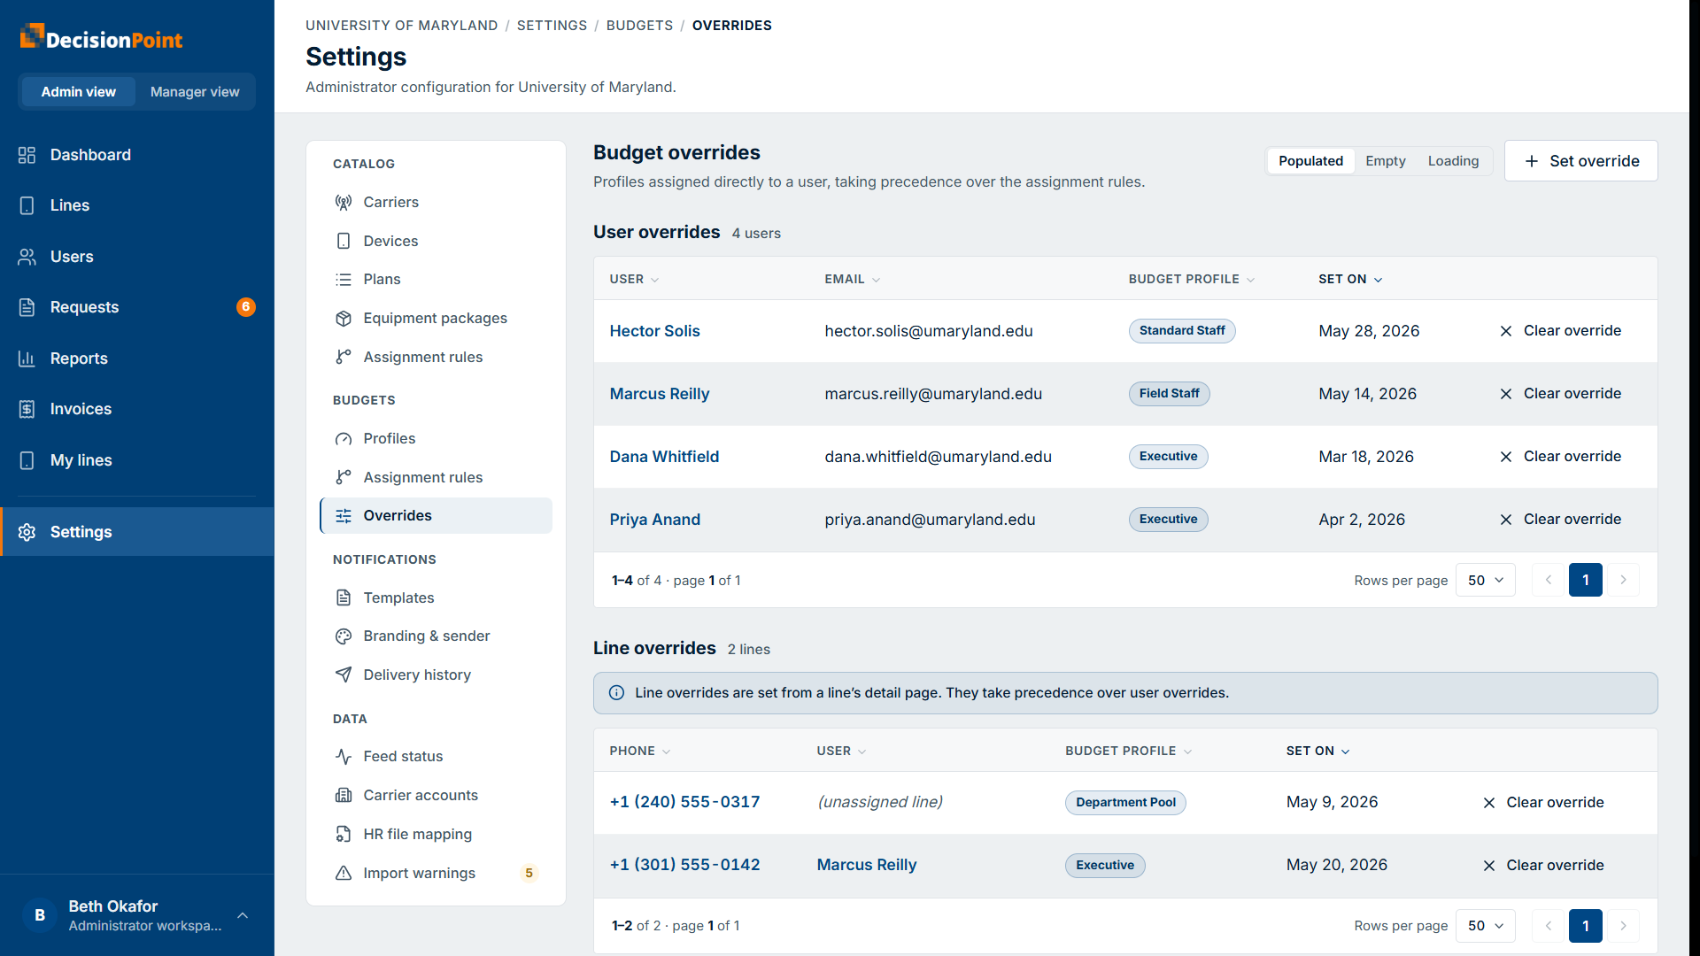The image size is (1700, 956).
Task: Clear override for +1 (301) 555-0142
Action: click(1542, 866)
